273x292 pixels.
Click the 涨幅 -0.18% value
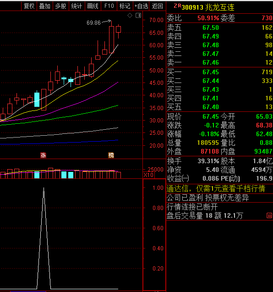209,134
